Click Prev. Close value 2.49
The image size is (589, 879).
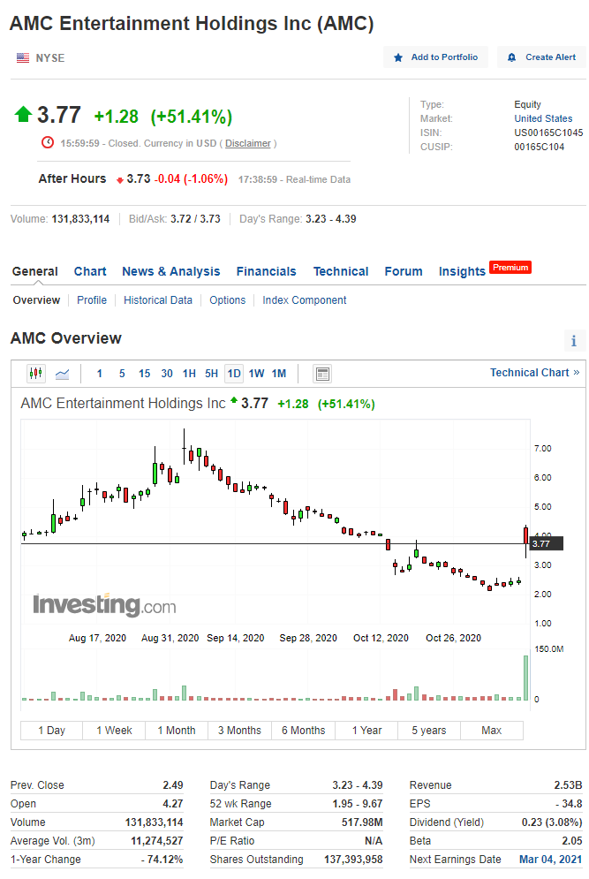coord(172,785)
